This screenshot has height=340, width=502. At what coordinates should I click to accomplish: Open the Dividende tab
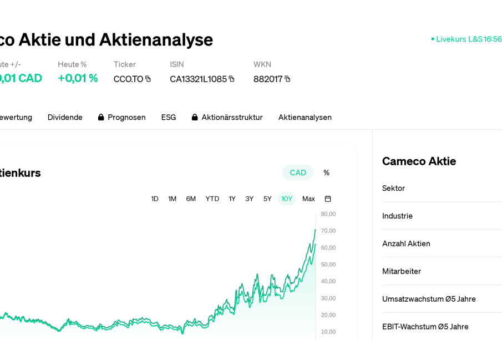tap(65, 118)
